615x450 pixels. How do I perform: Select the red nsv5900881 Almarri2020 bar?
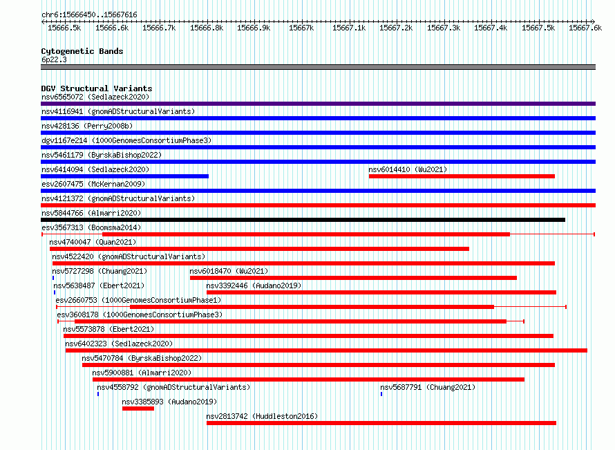tap(308, 379)
